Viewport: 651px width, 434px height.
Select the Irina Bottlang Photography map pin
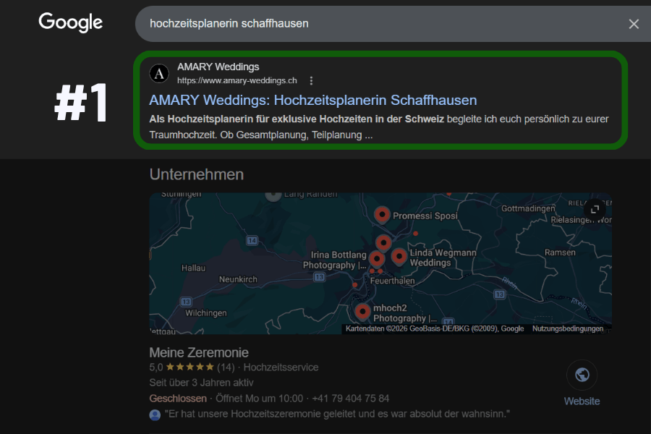click(377, 259)
